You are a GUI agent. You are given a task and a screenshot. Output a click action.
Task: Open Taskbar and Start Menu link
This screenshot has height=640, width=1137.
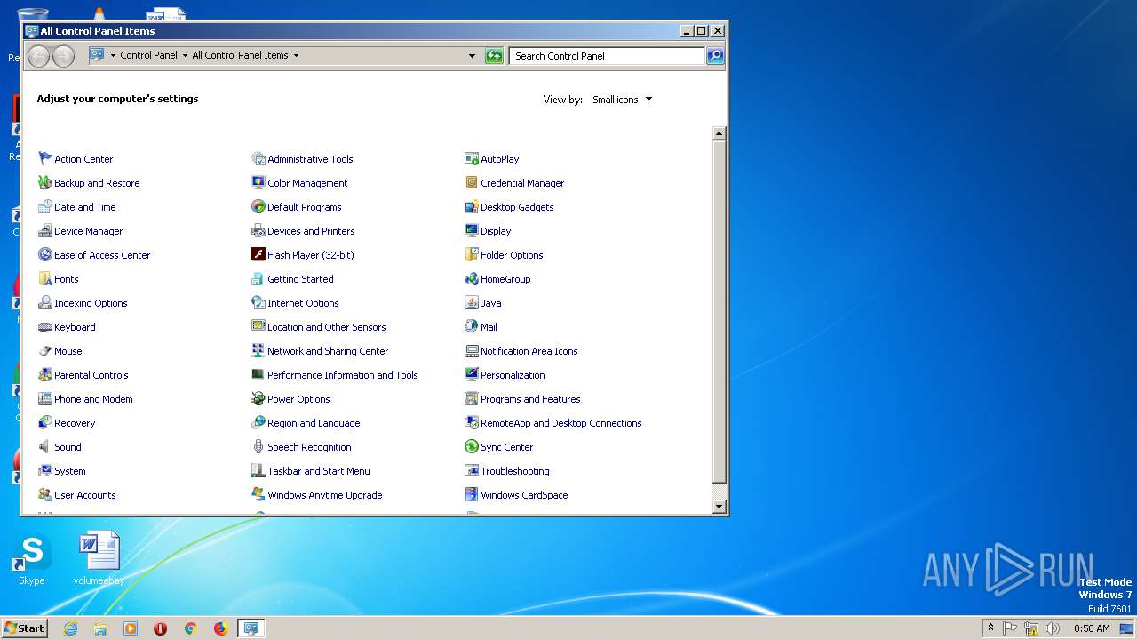(x=319, y=471)
